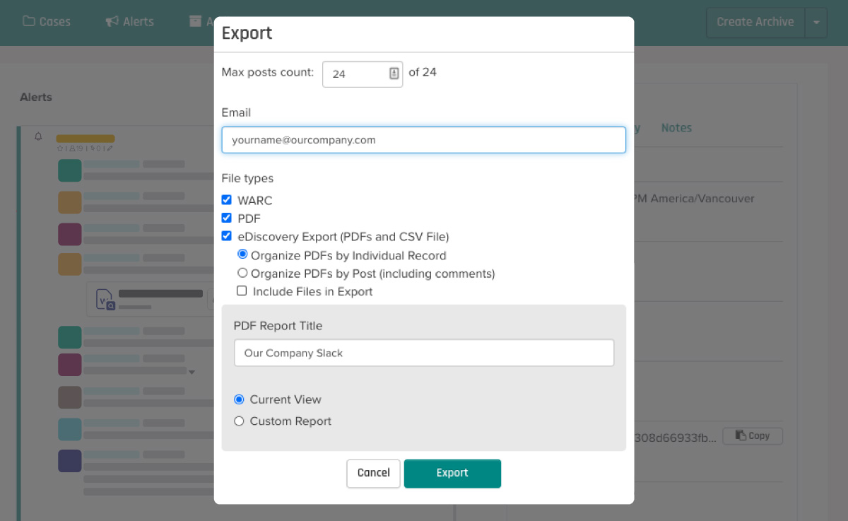Open the file attachment document icon

tap(105, 299)
